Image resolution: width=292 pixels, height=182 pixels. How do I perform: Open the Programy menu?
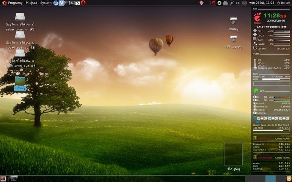(x=15, y=3)
